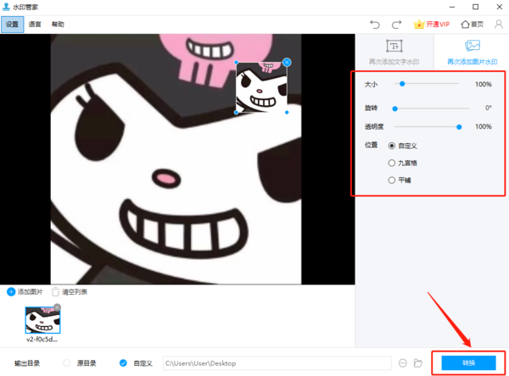Viewport: 509px width, 376px height.
Task: Click the blue 转换 convert button
Action: click(x=468, y=363)
